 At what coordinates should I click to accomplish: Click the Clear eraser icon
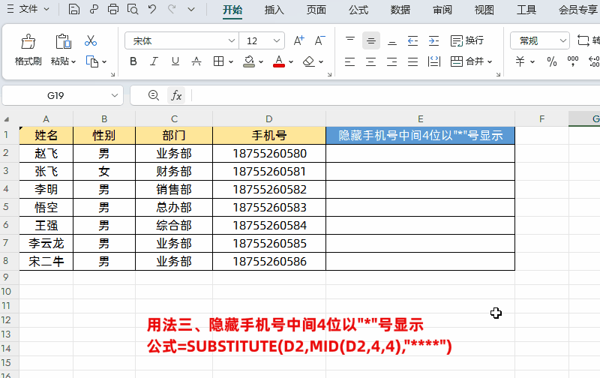pos(309,61)
